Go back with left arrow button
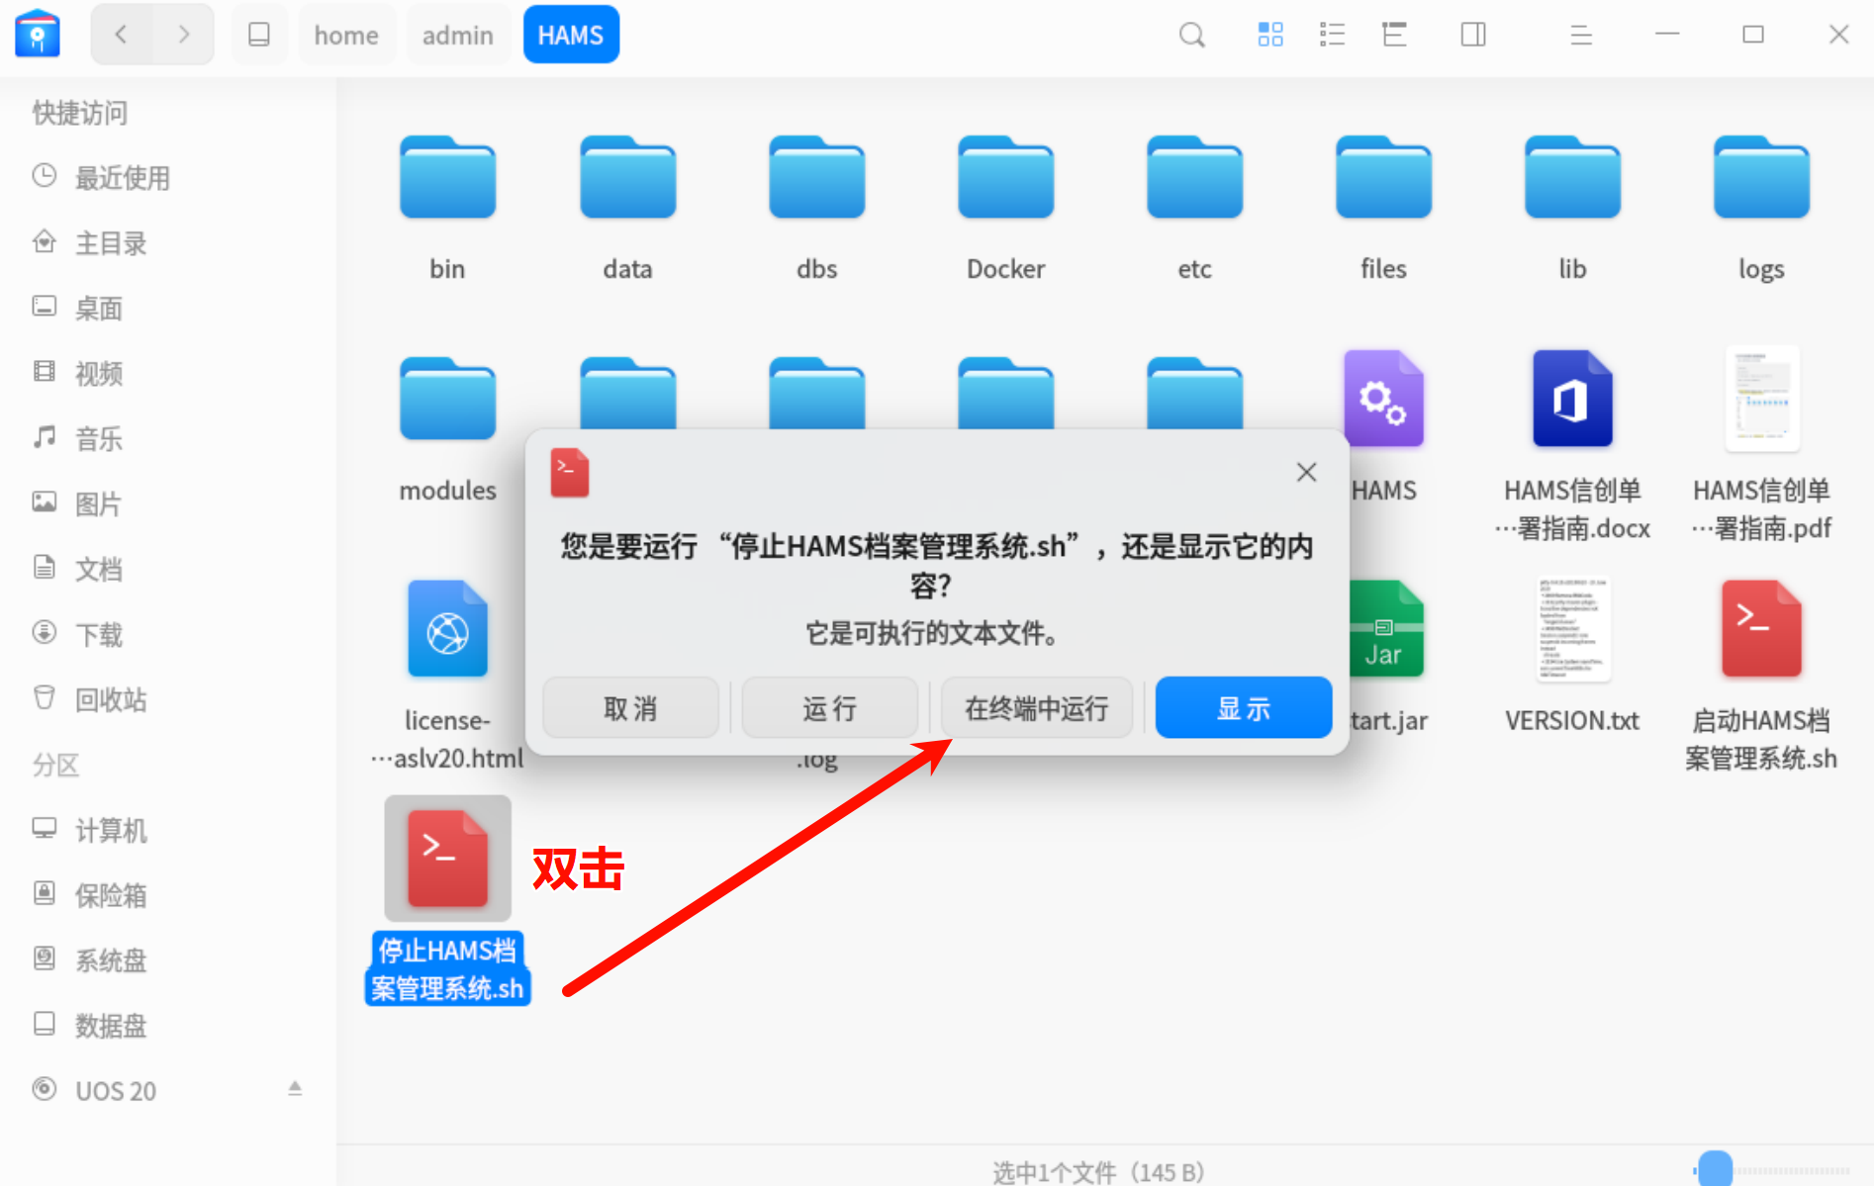Image resolution: width=1874 pixels, height=1186 pixels. coord(122,35)
